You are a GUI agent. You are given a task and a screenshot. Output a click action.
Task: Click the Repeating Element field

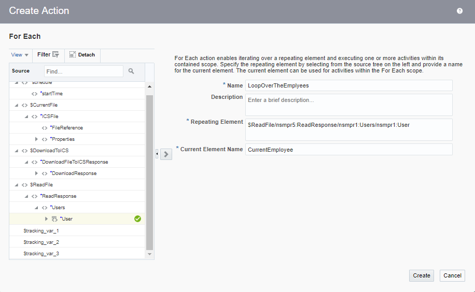pyautogui.click(x=348, y=129)
